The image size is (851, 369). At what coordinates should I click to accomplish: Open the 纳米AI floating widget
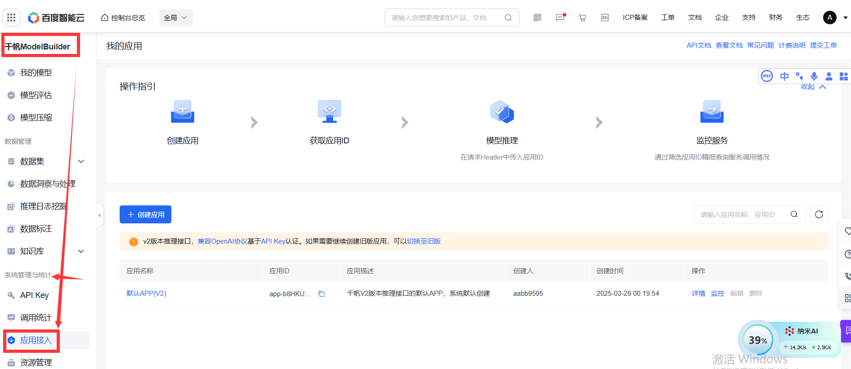point(802,331)
